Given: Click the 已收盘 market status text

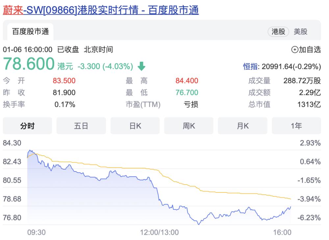Looking at the screenshot, I should tap(68, 50).
